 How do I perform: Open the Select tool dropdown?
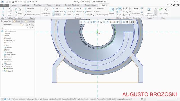(20, 15)
